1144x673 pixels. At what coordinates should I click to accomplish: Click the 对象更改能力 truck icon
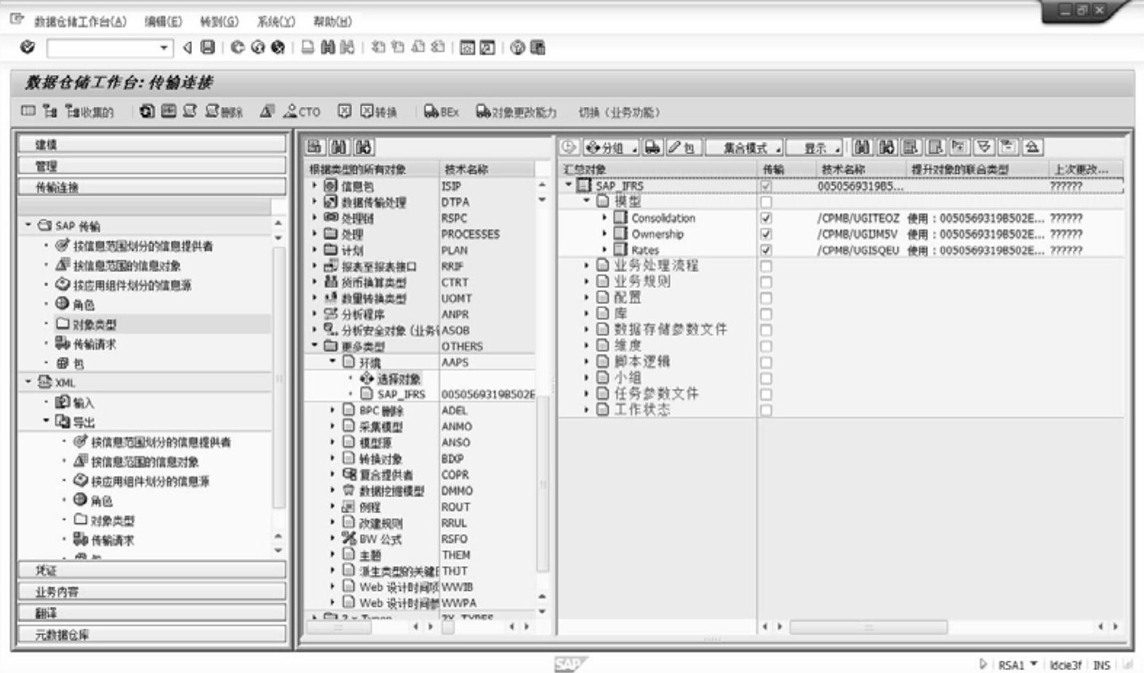483,111
